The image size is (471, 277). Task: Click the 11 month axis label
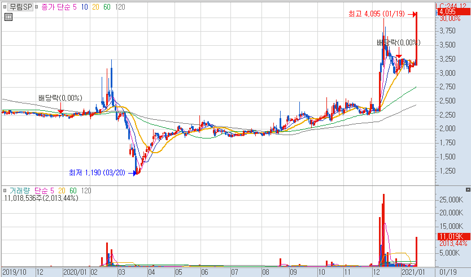pos(347,272)
